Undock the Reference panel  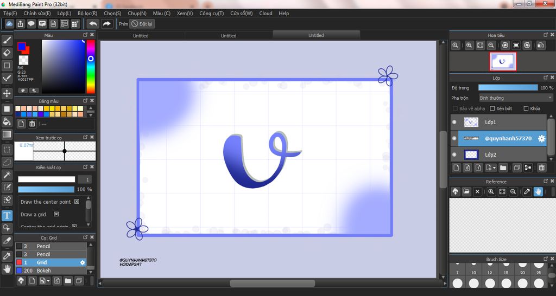pyautogui.click(x=545, y=181)
